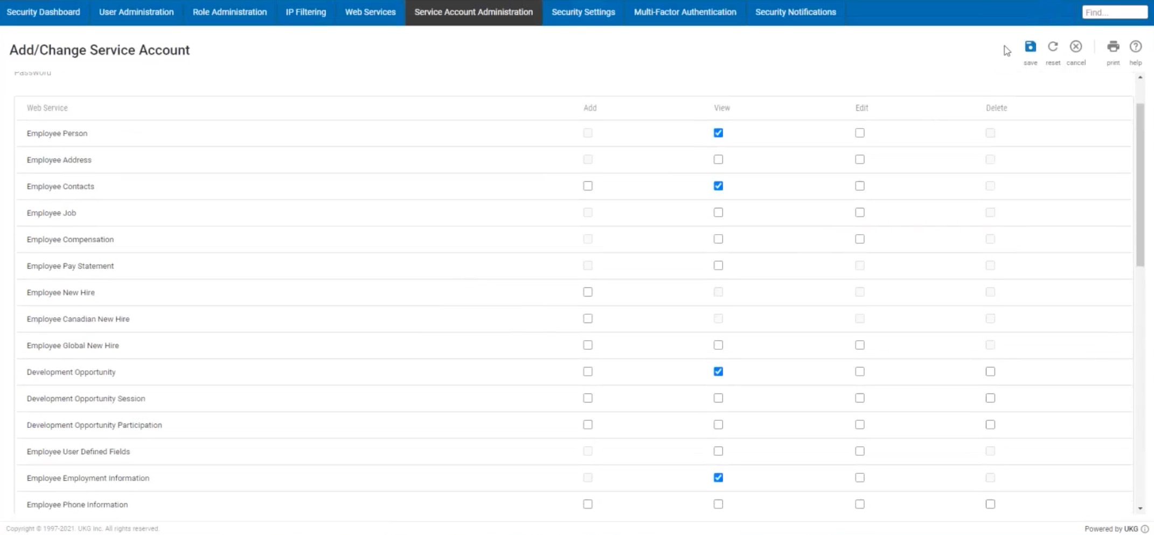The height and width of the screenshot is (535, 1154).
Task: Uncheck View for Employee Contacts
Action: (718, 186)
